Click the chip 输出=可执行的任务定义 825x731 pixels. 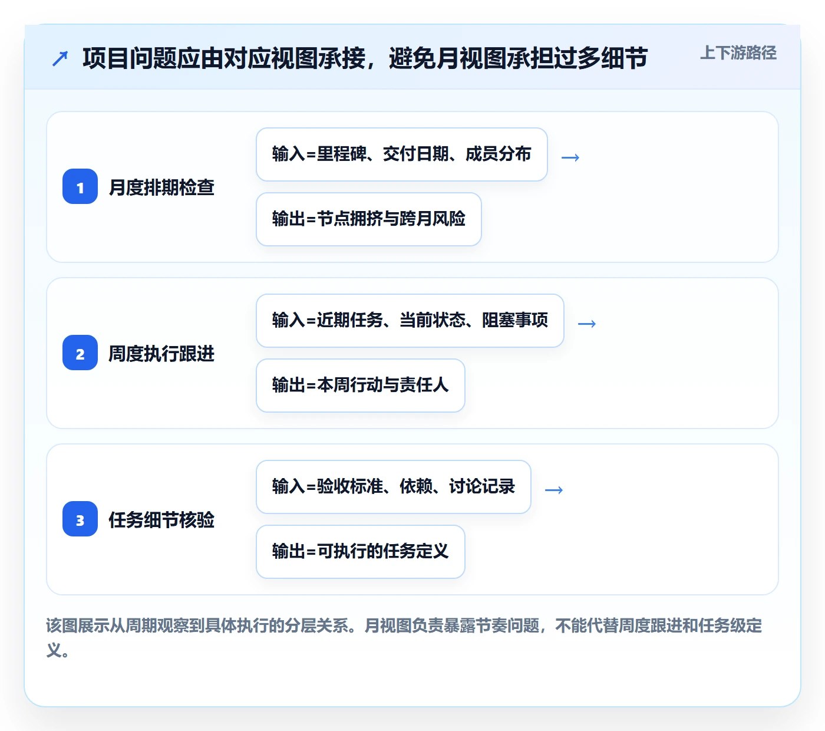[x=361, y=552]
